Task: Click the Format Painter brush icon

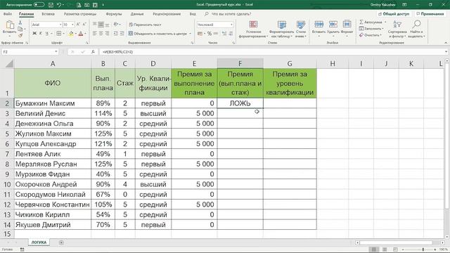Action: [20, 36]
